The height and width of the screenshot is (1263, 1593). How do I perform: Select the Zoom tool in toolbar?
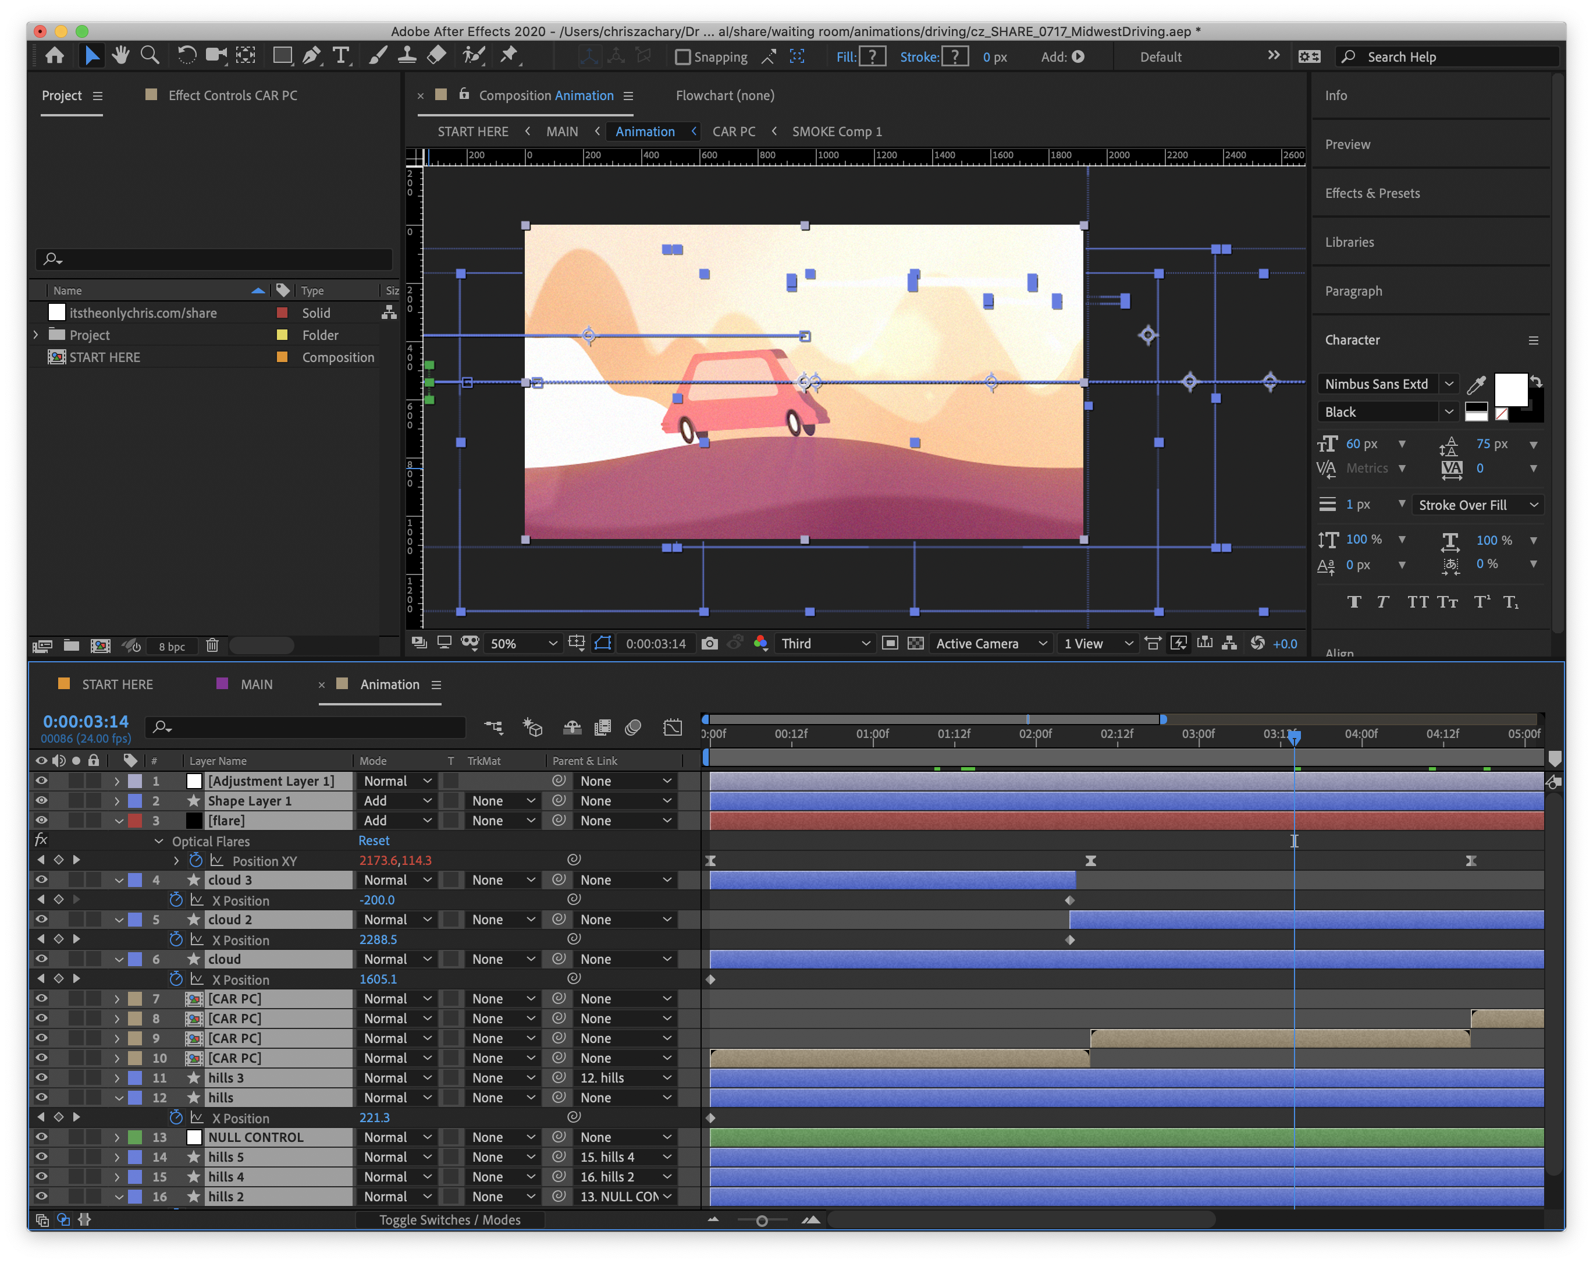click(150, 55)
